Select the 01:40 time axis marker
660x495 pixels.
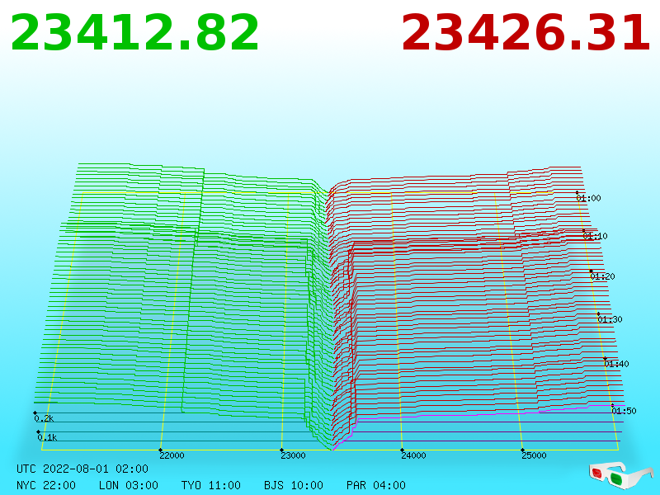tap(616, 364)
